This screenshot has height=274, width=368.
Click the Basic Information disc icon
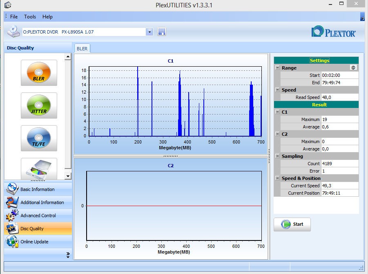pos(12,189)
